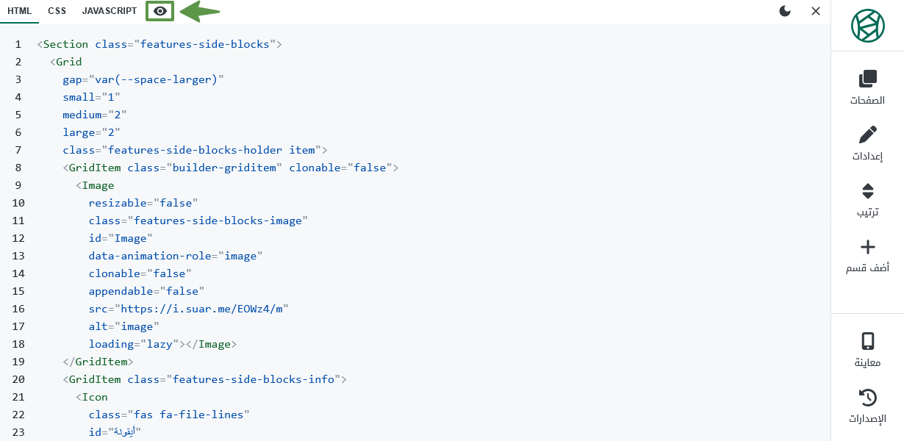Open mobile preview (معاينة) icon
The height and width of the screenshot is (441, 904).
(868, 341)
